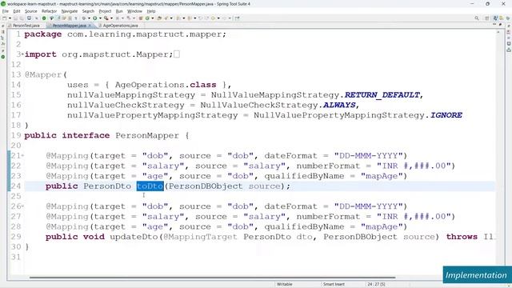Screen dimensions: 512x288
Task: Click the Back navigation arrow icon
Action: pos(213,18)
